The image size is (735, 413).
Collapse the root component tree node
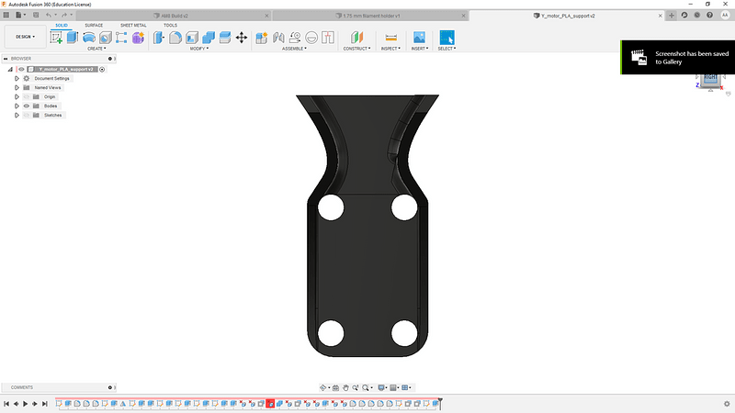click(10, 70)
